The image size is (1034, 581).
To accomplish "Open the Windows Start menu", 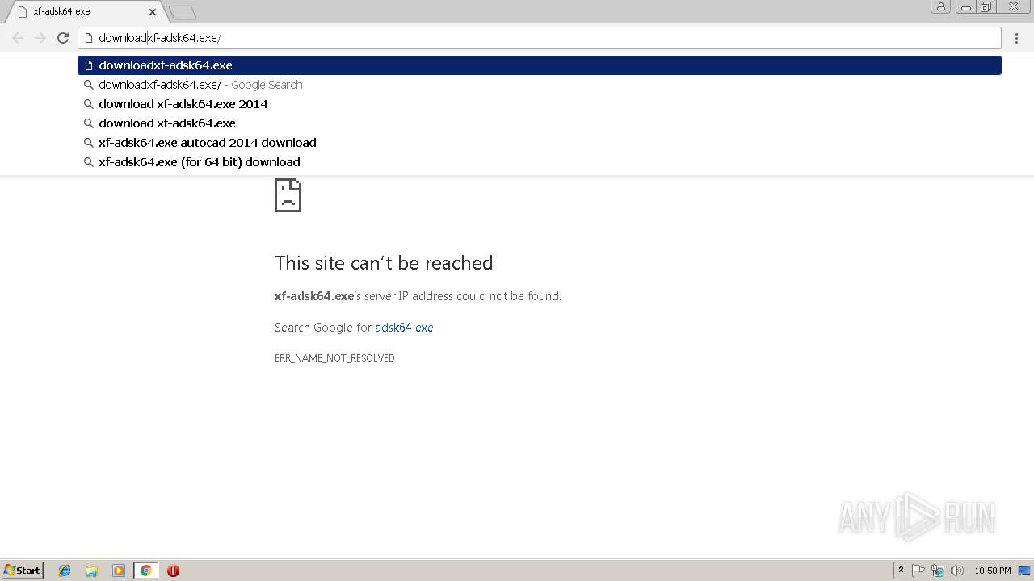I will point(22,571).
